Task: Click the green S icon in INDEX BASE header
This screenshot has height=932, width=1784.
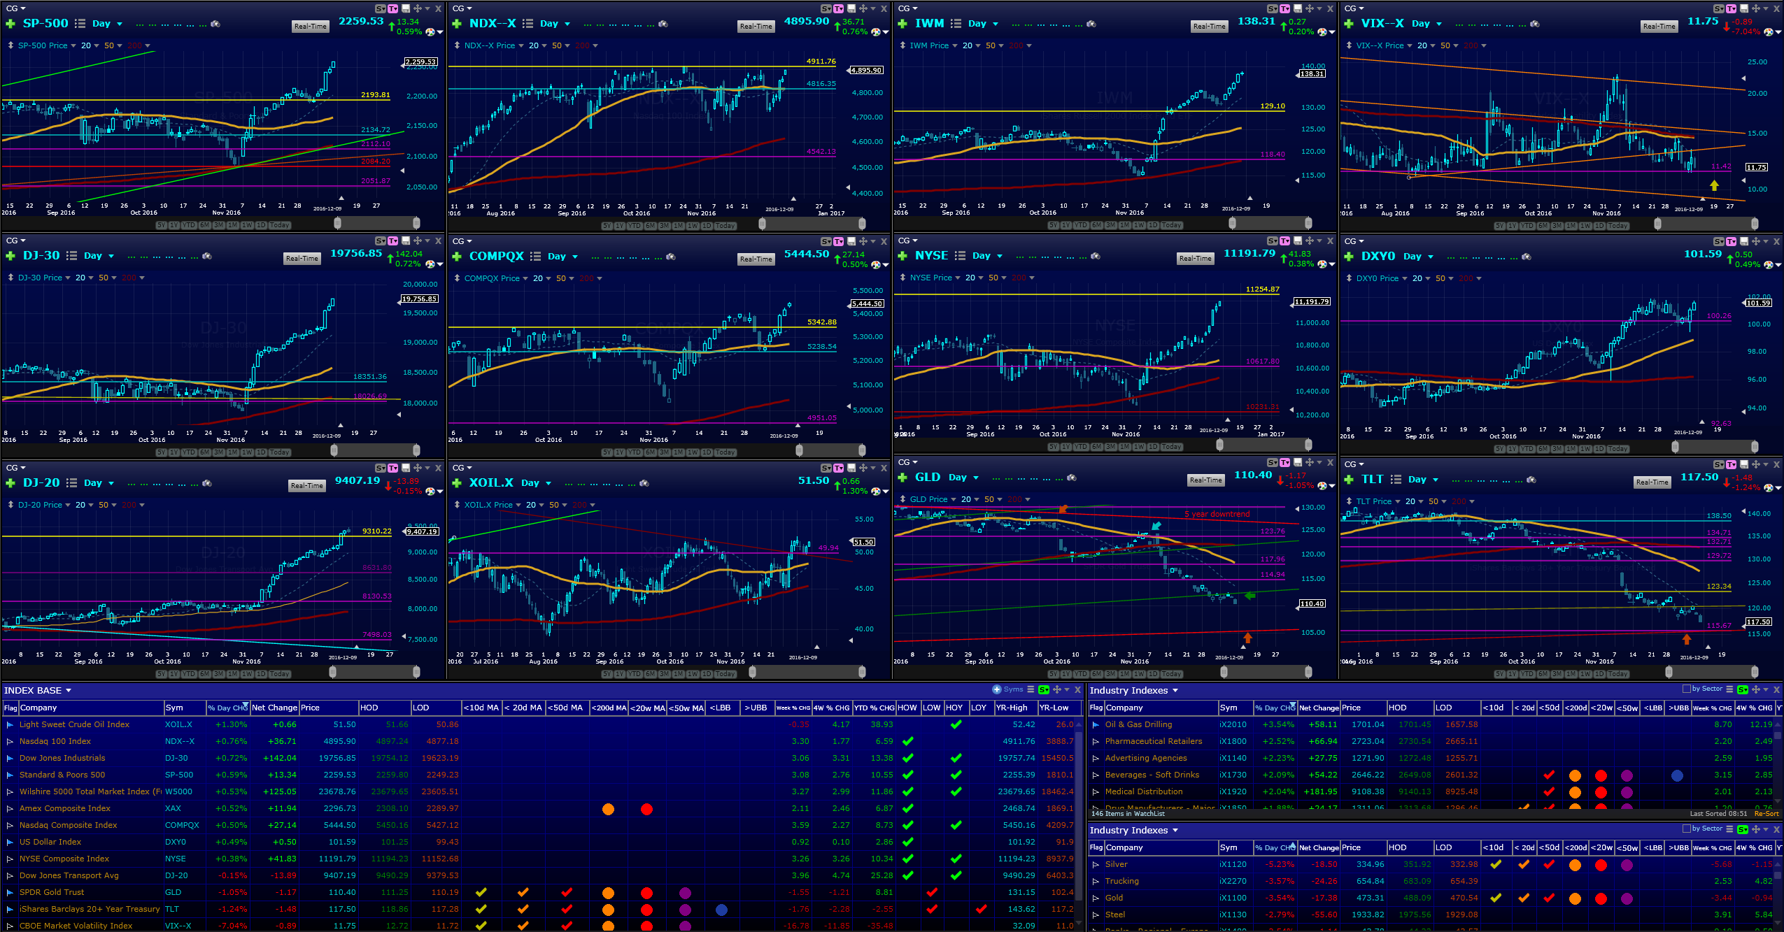Action: pos(1044,689)
